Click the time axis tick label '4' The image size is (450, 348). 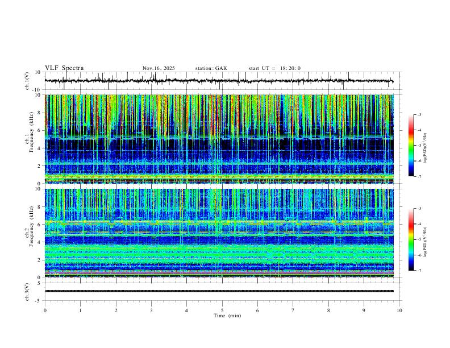pyautogui.click(x=186, y=310)
